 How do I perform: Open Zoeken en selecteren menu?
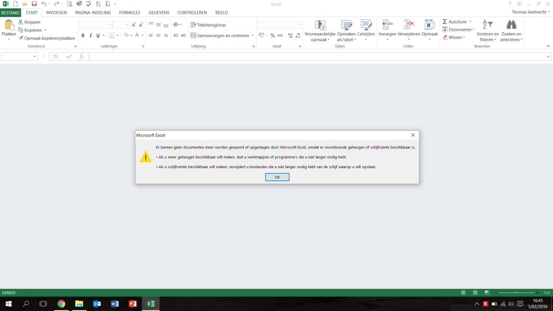point(511,30)
